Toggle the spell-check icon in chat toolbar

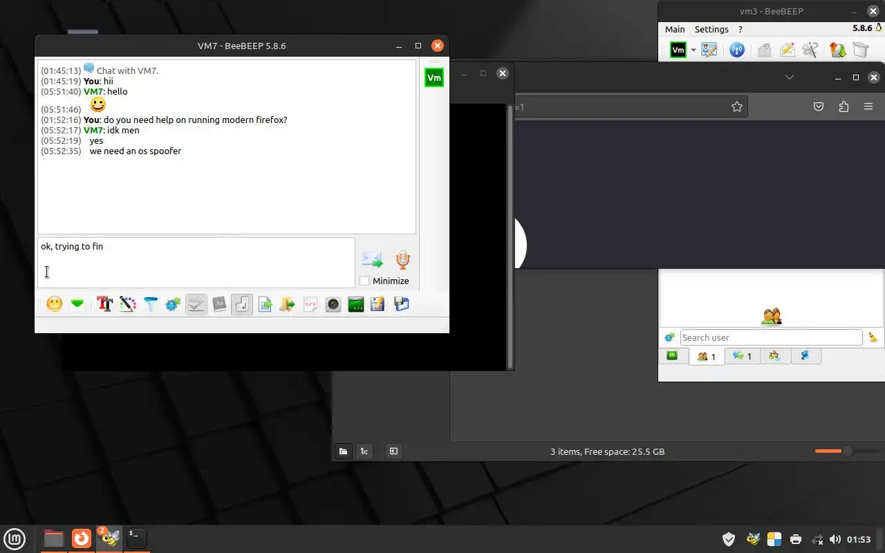point(196,304)
